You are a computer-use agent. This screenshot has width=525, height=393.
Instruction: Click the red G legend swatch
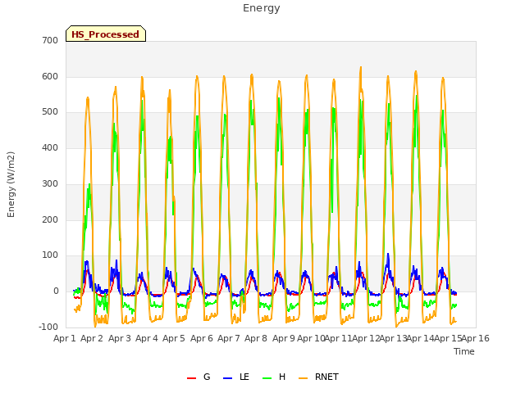[x=191, y=378]
